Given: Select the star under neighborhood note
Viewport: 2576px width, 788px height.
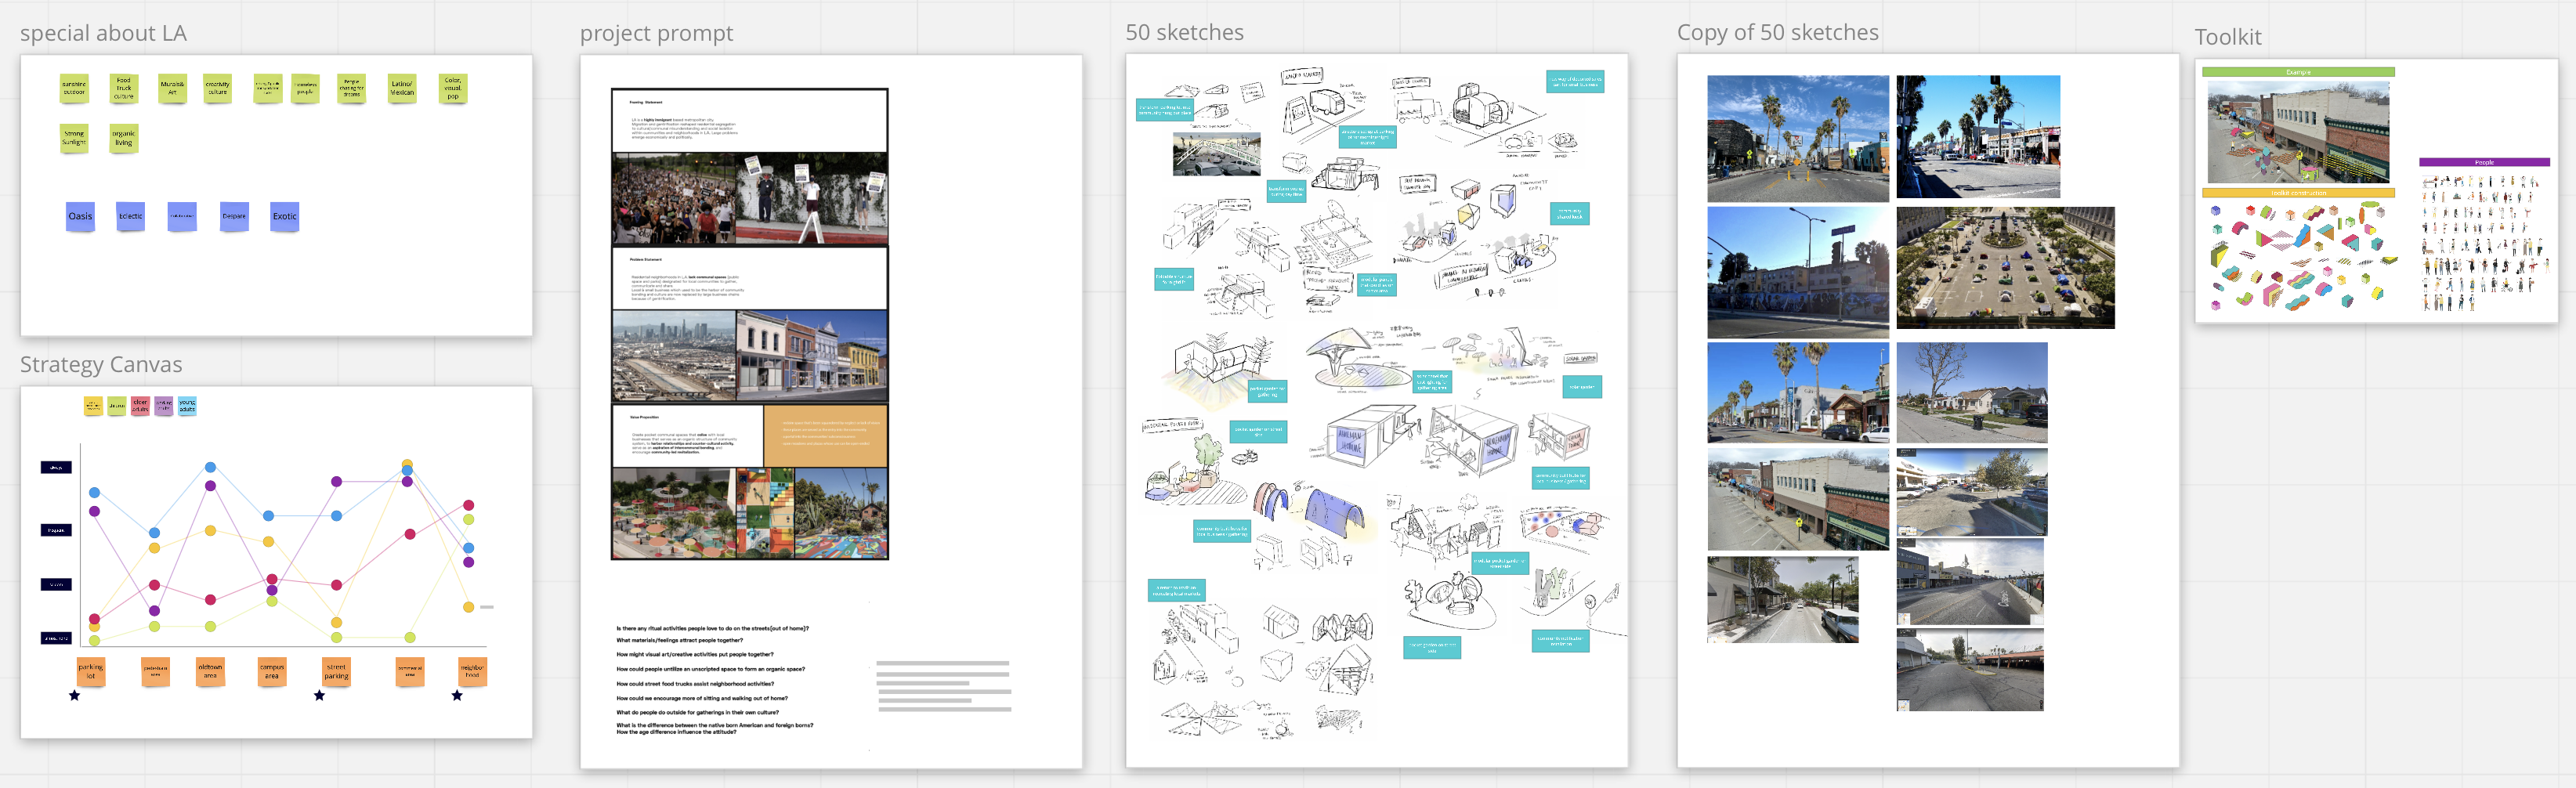Looking at the screenshot, I should (x=457, y=695).
